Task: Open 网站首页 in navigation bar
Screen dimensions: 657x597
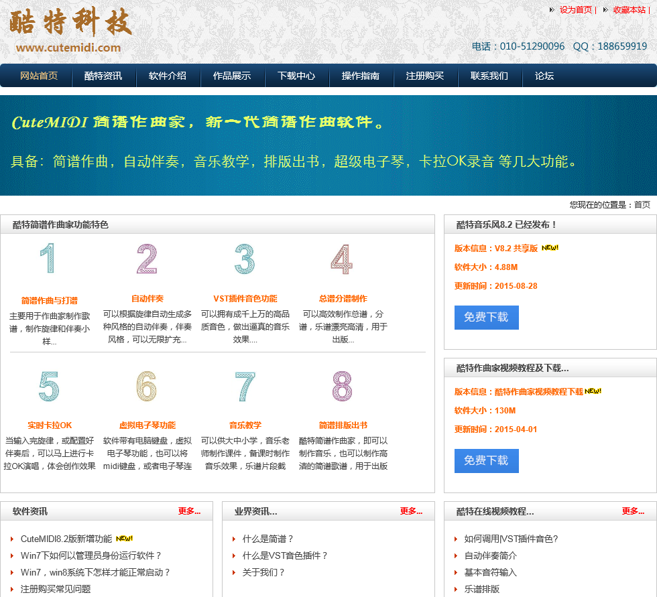Action: point(39,76)
